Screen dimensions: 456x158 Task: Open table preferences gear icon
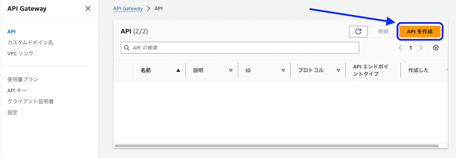tap(436, 48)
